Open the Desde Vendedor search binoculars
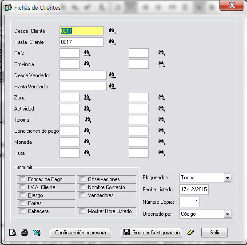 (112, 75)
